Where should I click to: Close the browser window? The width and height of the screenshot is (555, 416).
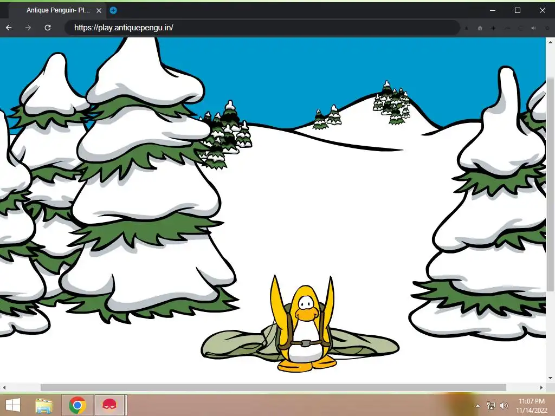pos(542,10)
